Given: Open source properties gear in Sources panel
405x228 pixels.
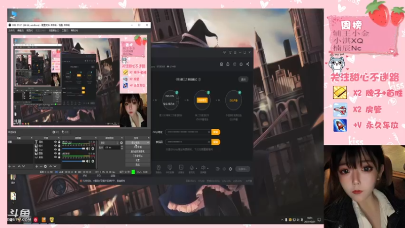Looking at the screenshot, I should 45,167.
